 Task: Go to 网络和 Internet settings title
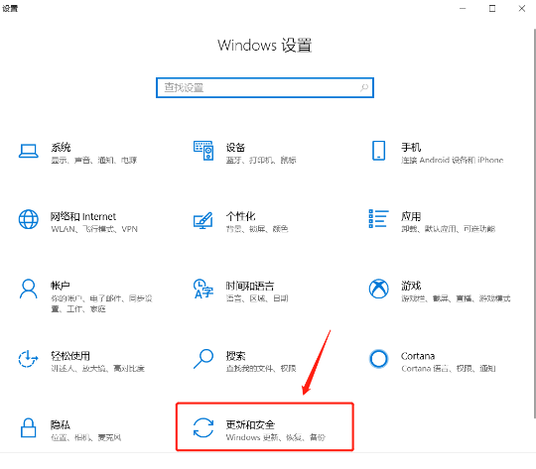83,216
